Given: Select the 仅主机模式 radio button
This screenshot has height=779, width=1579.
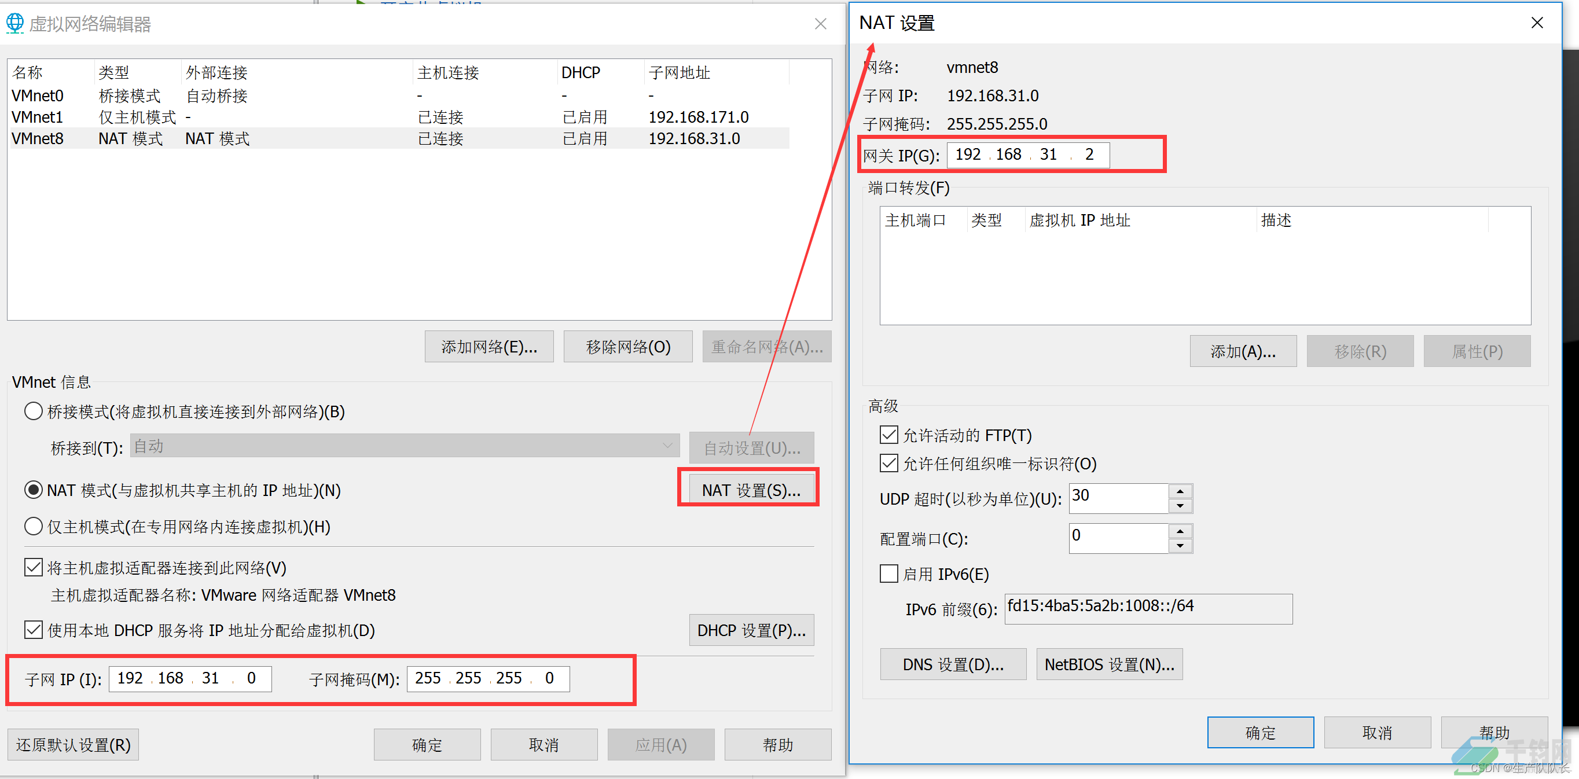Looking at the screenshot, I should point(33,527).
